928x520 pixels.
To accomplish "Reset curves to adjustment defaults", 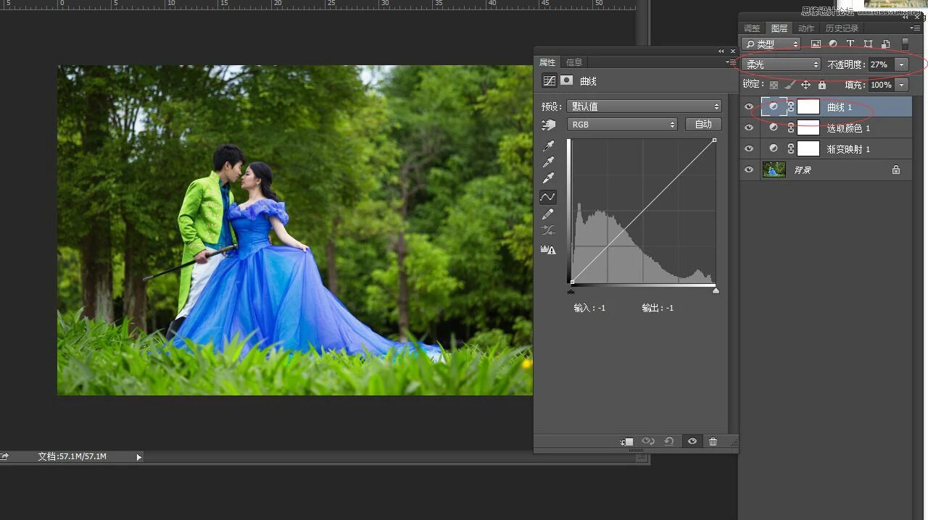I will 669,442.
